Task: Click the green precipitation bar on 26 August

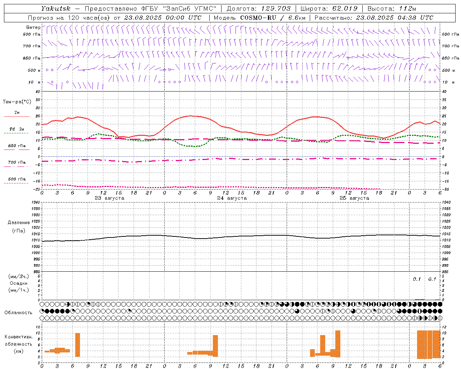Action: tap(420, 299)
